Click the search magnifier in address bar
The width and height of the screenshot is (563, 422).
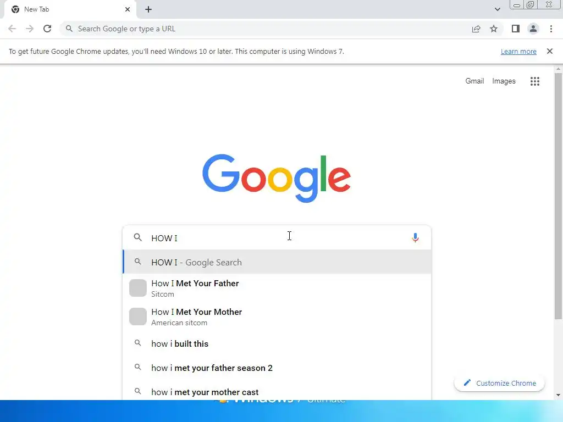click(69, 29)
